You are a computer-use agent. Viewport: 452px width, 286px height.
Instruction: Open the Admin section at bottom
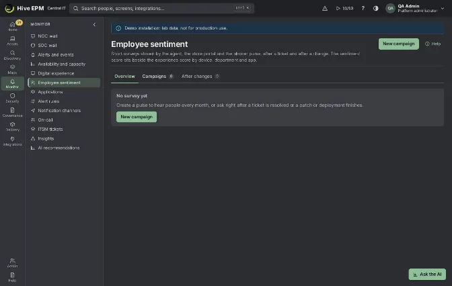point(12,263)
